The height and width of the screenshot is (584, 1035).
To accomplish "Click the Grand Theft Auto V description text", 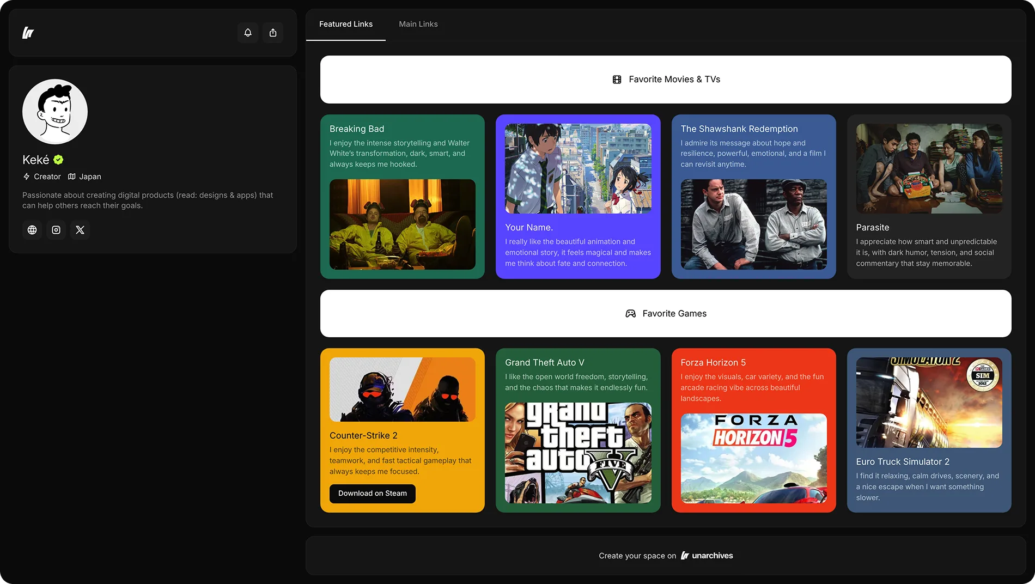I will click(x=576, y=382).
